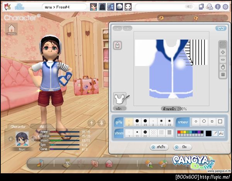Click the สยาม > Free#4 channel field
The width and height of the screenshot is (232, 181).
[65, 7]
